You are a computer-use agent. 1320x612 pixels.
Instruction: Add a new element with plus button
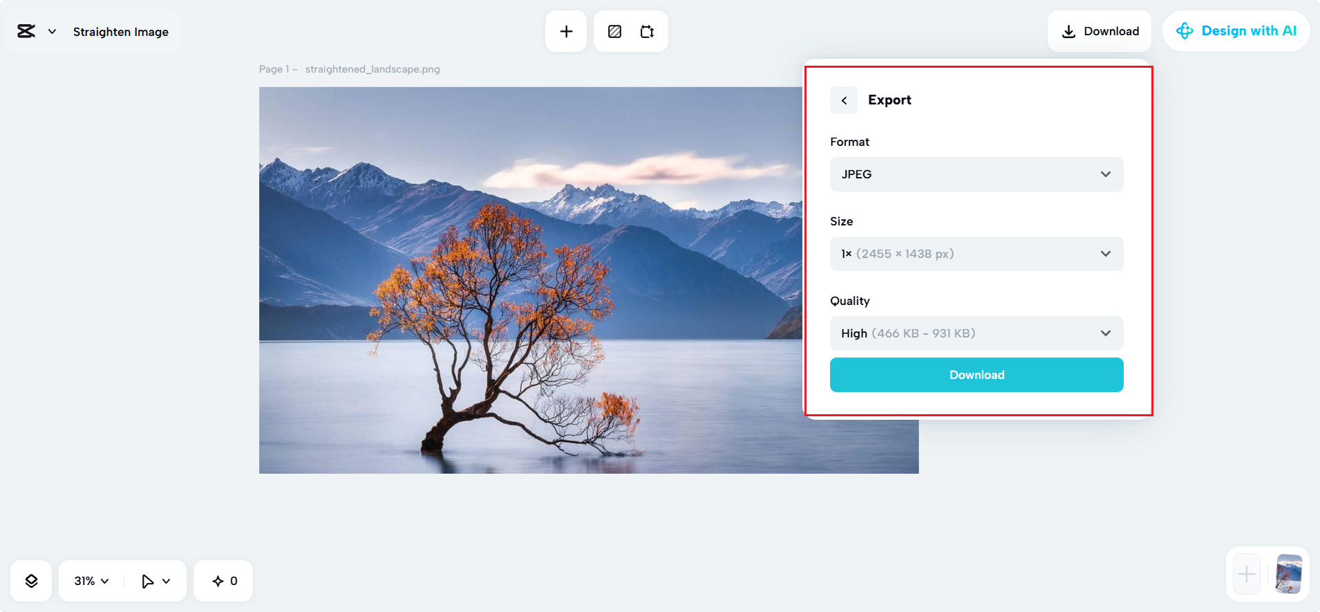tap(566, 31)
